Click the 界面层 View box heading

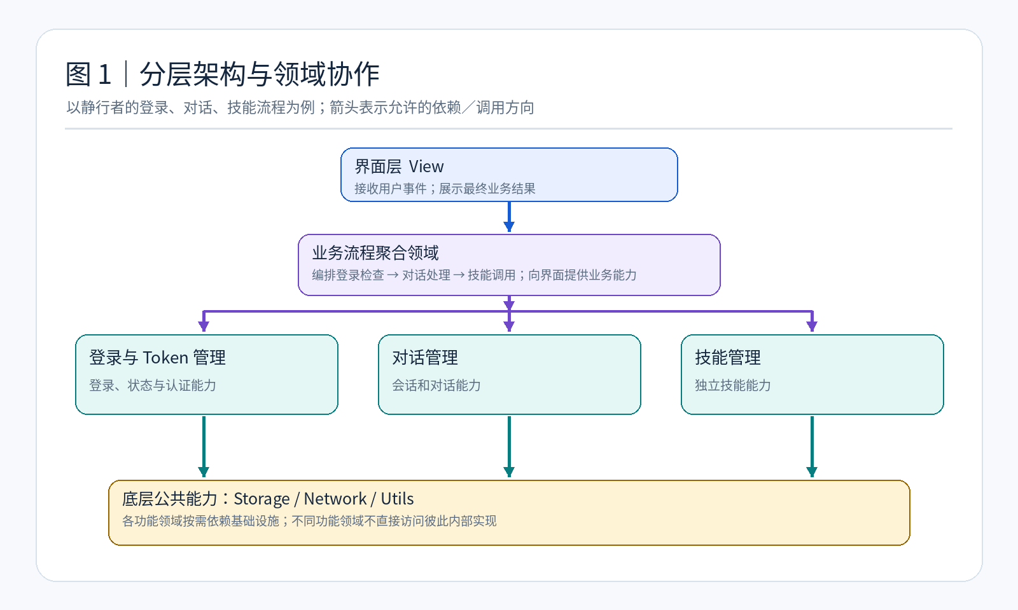pyautogui.click(x=399, y=166)
